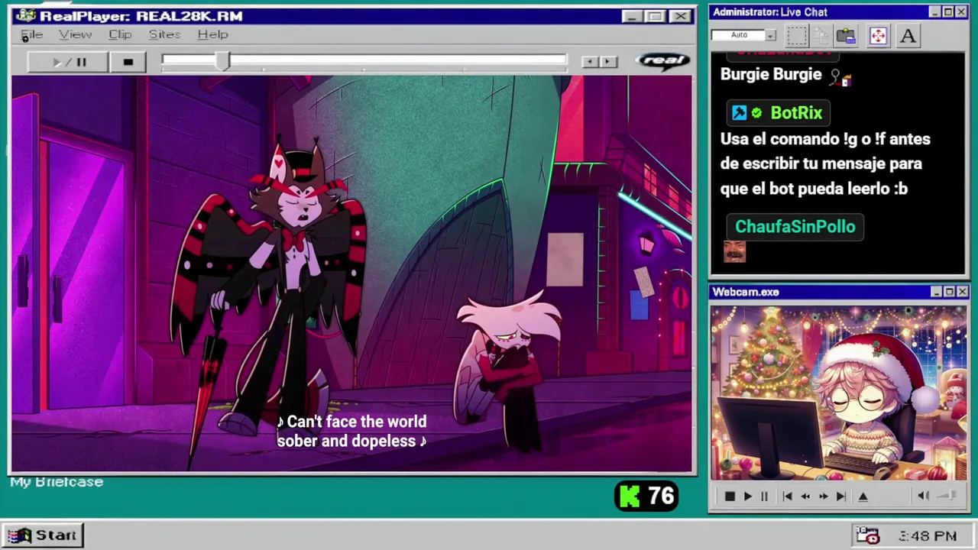Click the RealPlayer stop button
Screen dimensions: 978x550
click(x=128, y=62)
